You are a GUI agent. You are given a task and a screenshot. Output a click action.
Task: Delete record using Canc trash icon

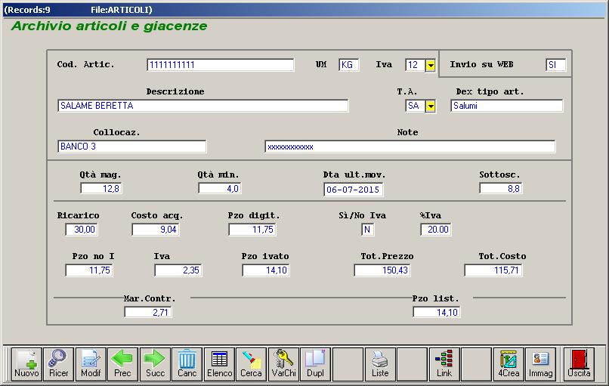(187, 364)
